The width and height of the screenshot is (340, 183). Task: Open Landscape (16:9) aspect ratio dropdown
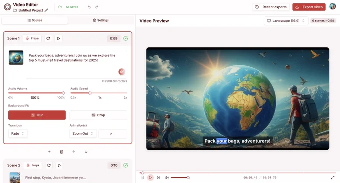(x=286, y=21)
